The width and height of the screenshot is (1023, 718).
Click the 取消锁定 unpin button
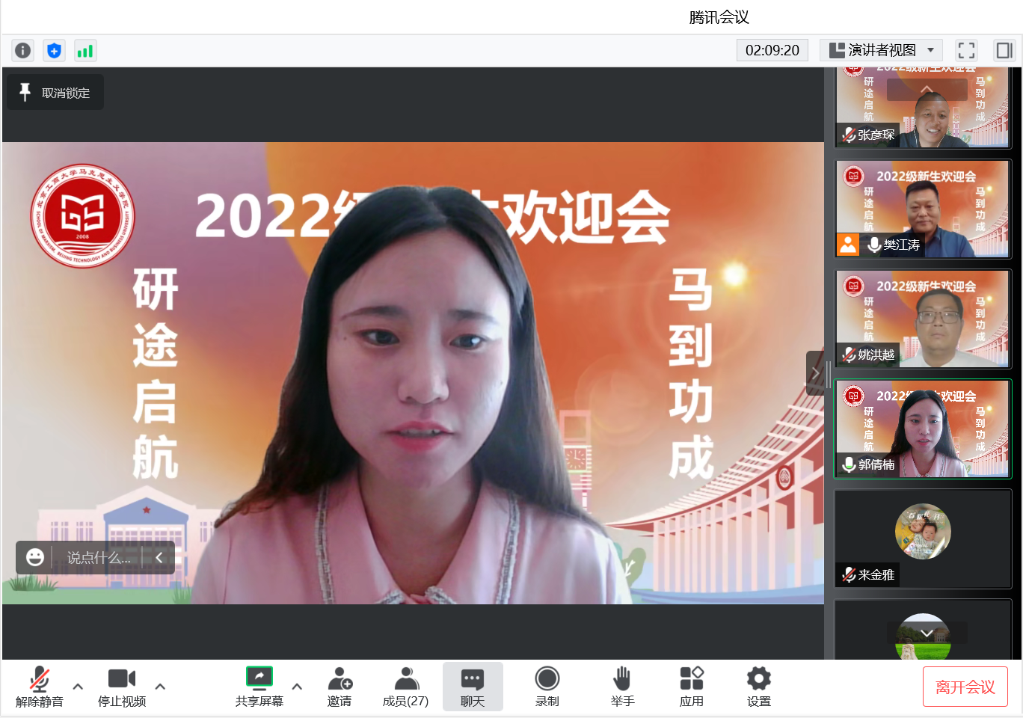pyautogui.click(x=55, y=93)
